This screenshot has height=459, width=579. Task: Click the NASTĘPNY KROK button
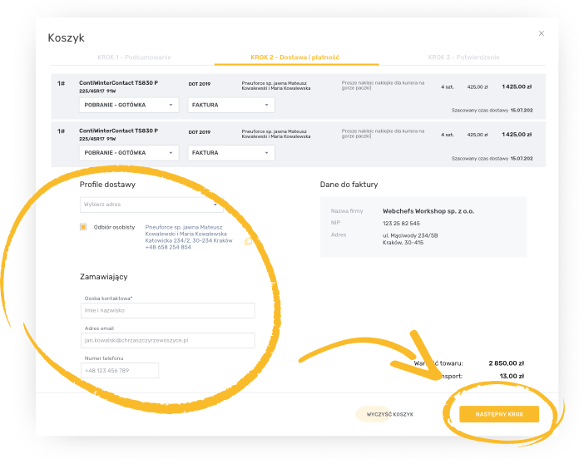tap(499, 413)
